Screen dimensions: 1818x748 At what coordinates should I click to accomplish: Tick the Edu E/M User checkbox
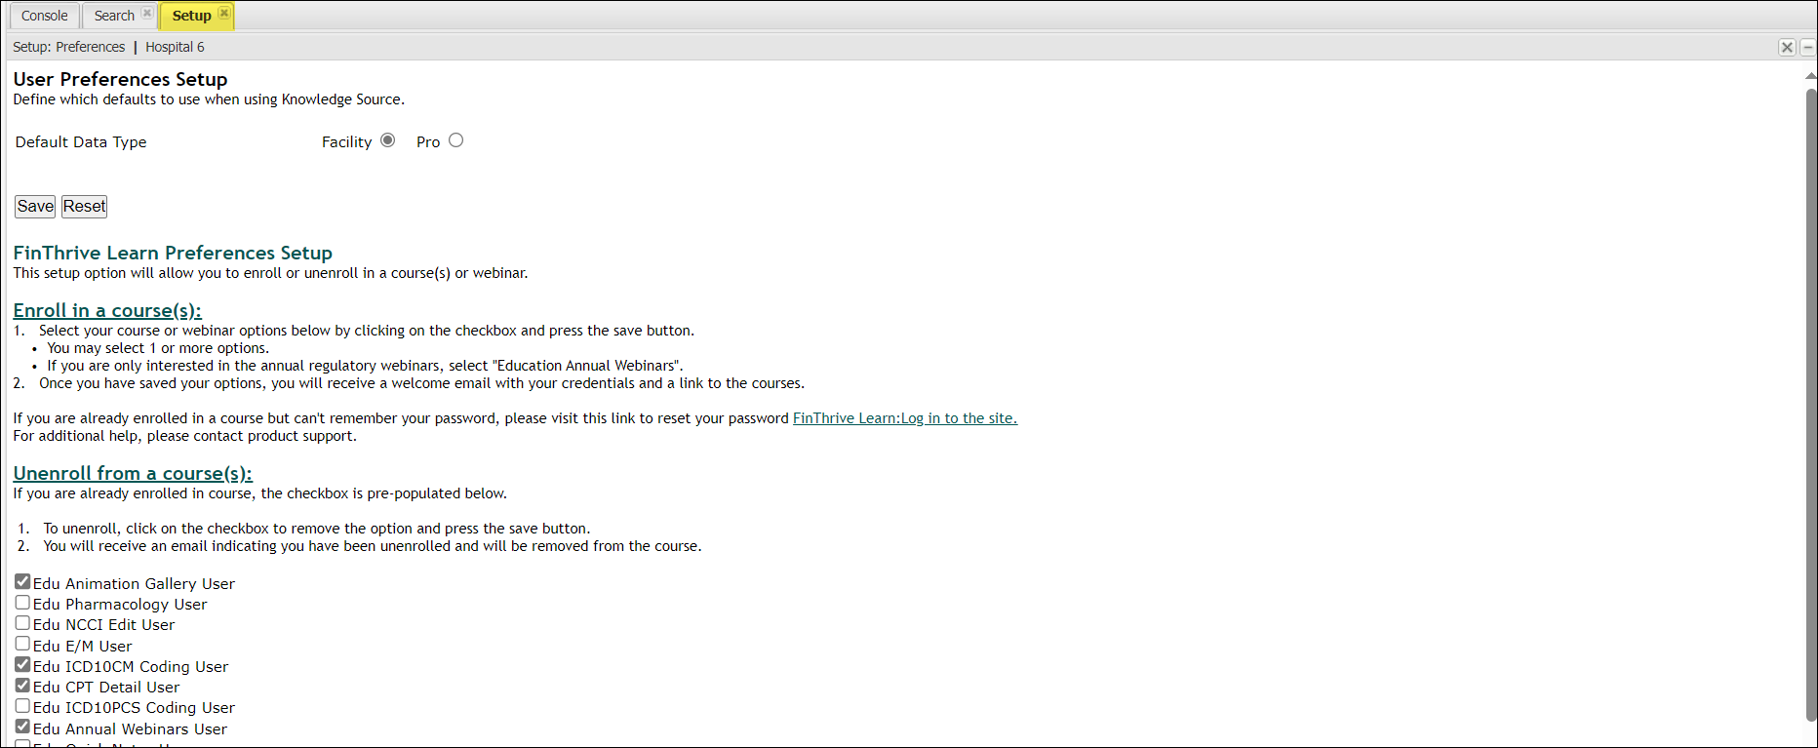22,644
